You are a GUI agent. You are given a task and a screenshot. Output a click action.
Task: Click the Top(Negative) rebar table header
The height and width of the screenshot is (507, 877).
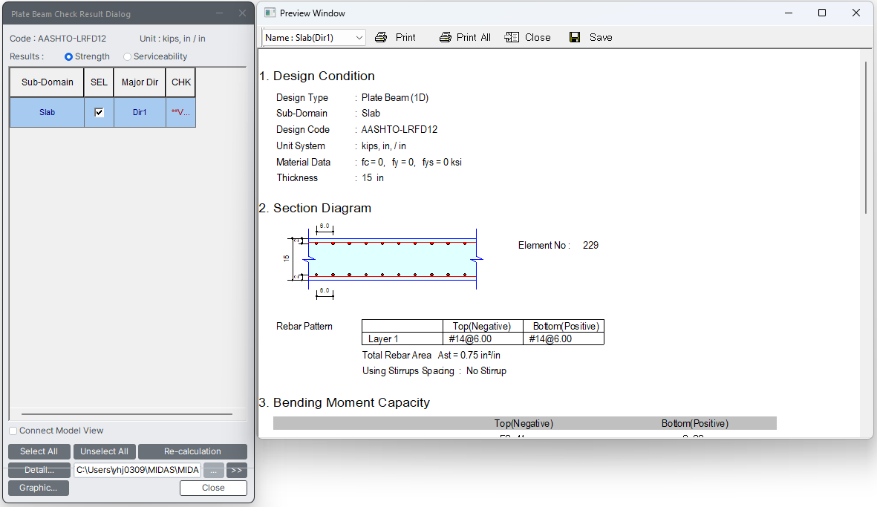pyautogui.click(x=483, y=326)
